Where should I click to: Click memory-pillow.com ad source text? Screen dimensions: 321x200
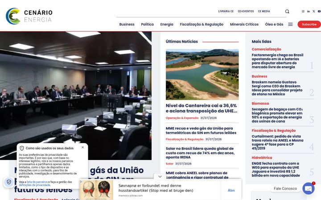coord(130,196)
